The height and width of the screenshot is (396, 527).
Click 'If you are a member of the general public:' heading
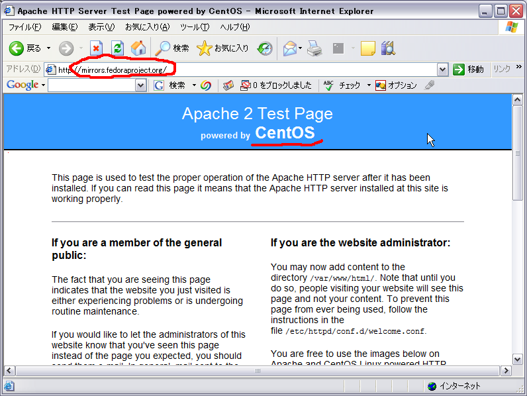(x=136, y=249)
